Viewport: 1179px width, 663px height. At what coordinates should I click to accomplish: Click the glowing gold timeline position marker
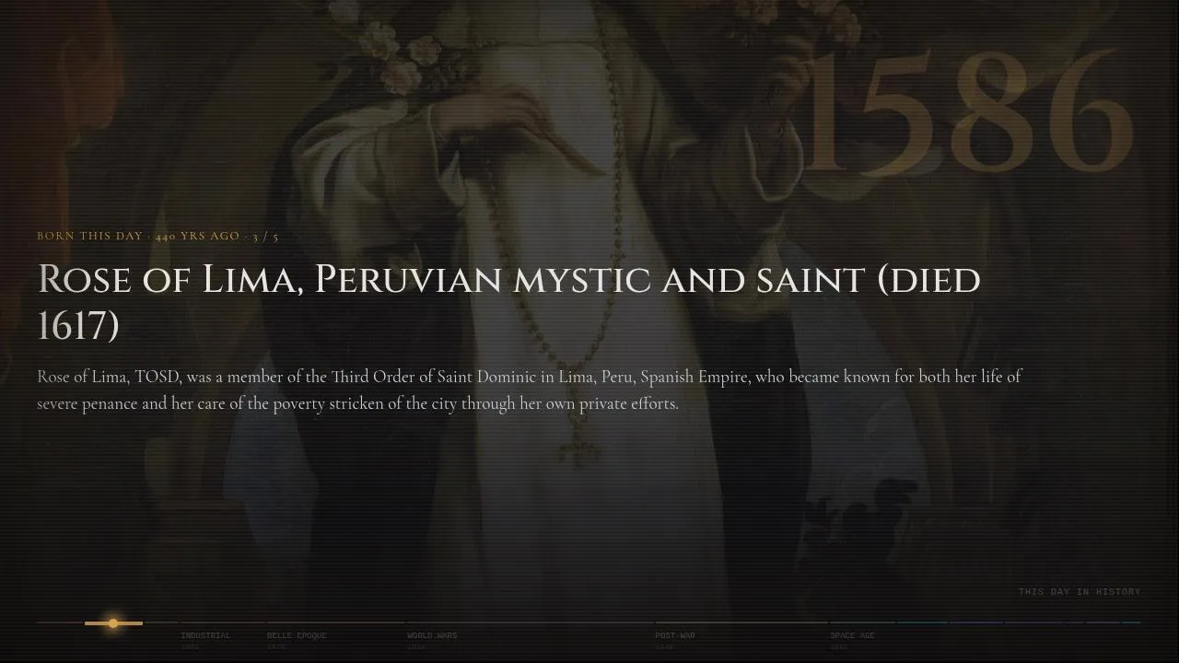tap(113, 623)
